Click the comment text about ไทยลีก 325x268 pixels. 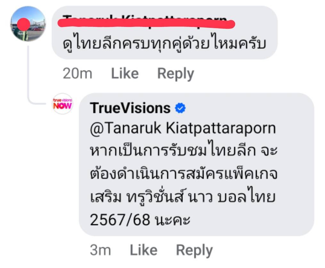(164, 43)
